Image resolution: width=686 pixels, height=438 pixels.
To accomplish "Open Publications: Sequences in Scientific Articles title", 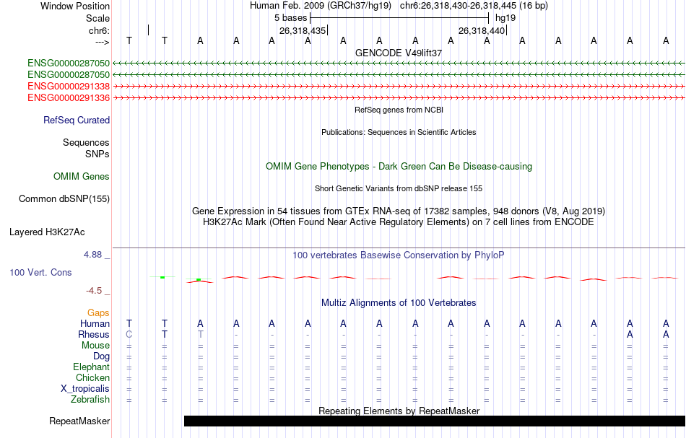I will click(399, 132).
